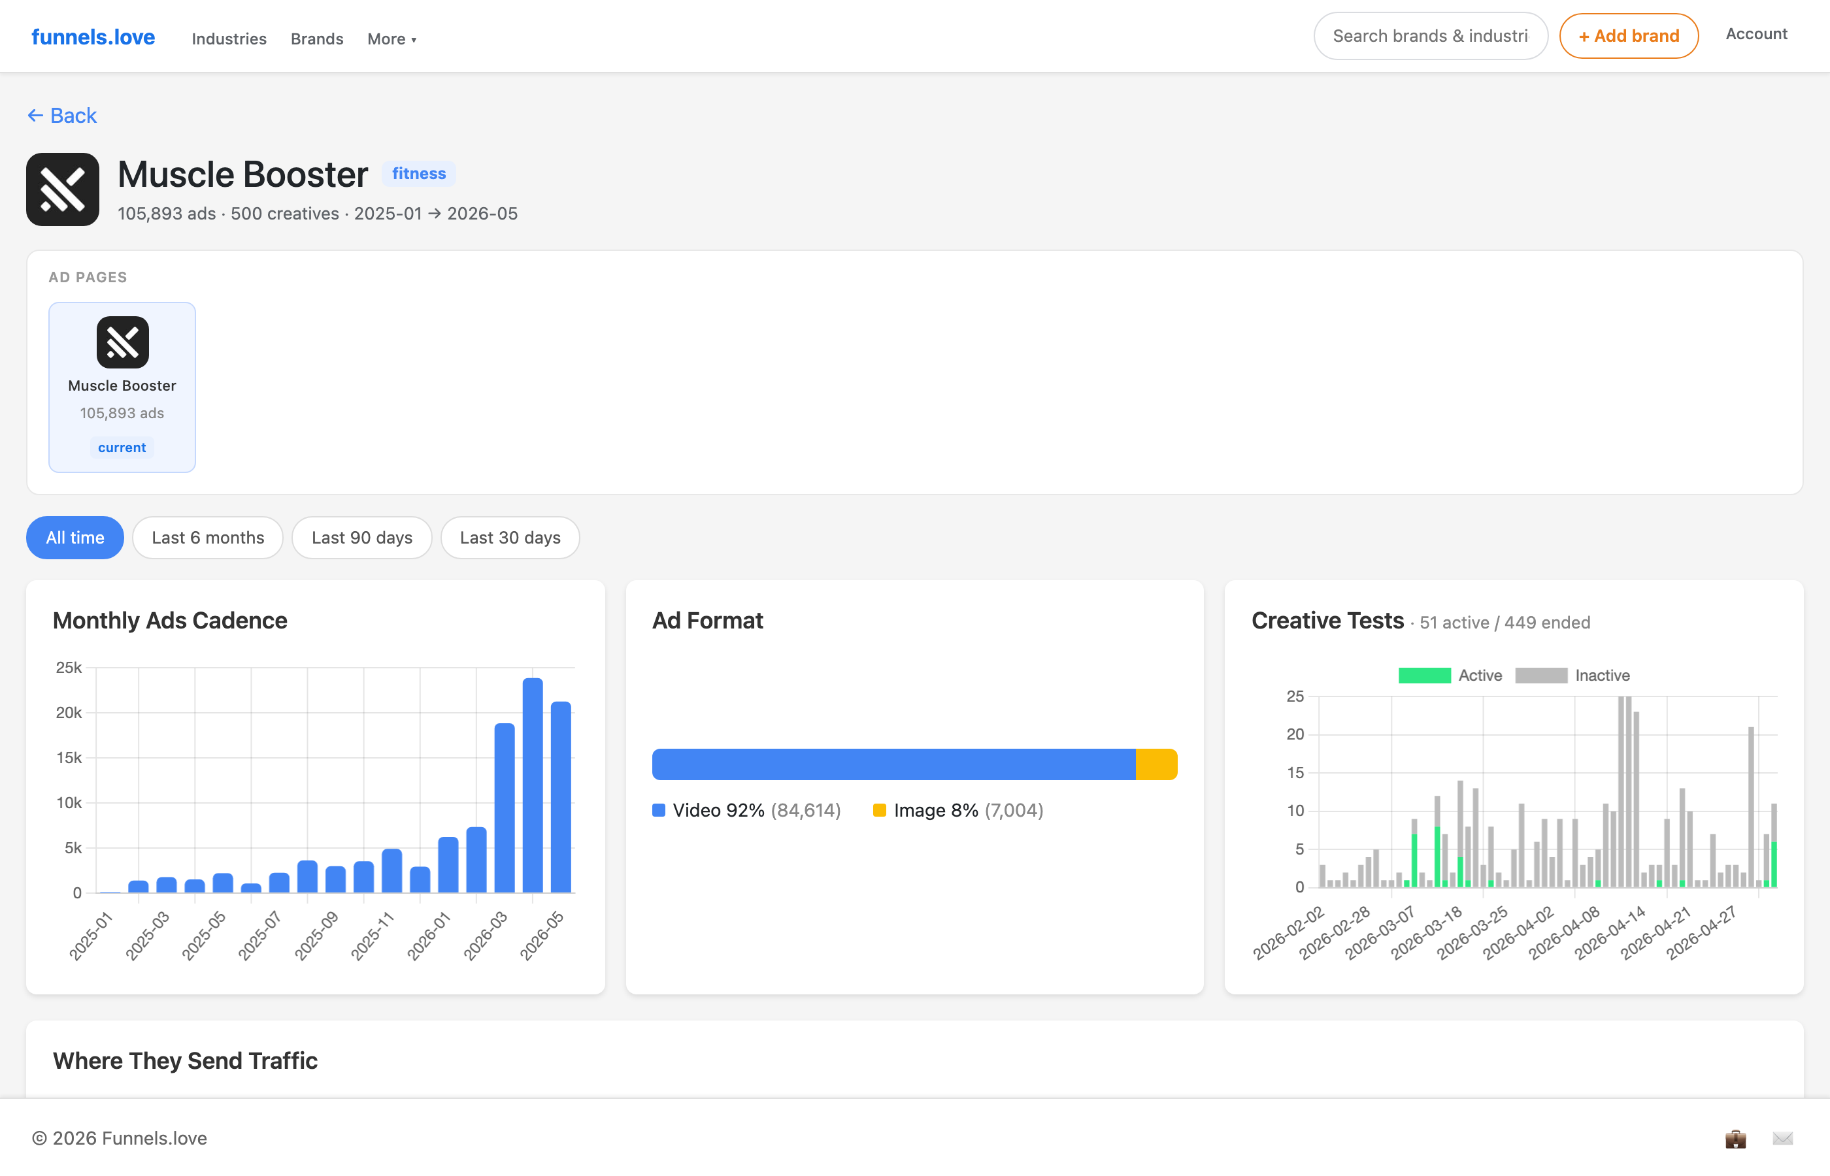The image size is (1830, 1176).
Task: Click the "105,893 ads" count on ad page card
Action: (x=122, y=413)
